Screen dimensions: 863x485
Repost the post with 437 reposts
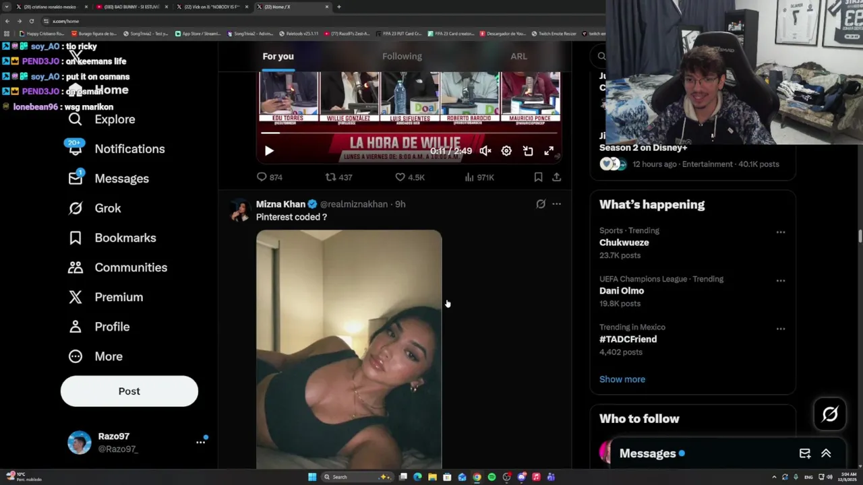point(339,177)
